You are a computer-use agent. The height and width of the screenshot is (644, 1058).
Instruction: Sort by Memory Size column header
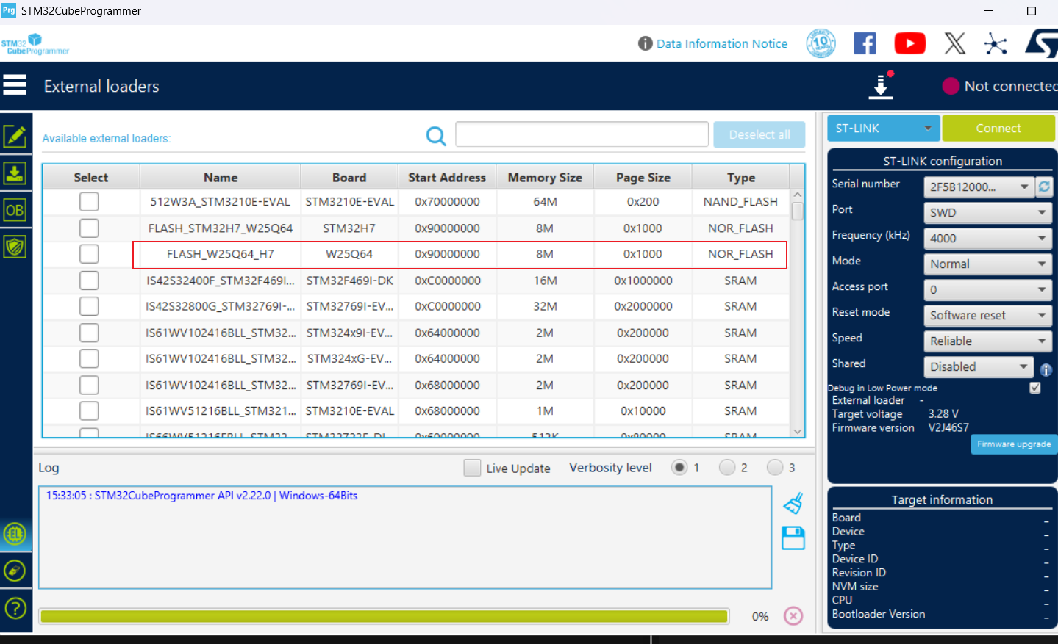(545, 178)
